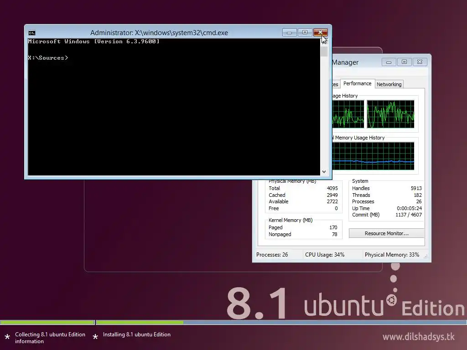Close the Task Manager window
This screenshot has width=467, height=350.
click(x=420, y=62)
